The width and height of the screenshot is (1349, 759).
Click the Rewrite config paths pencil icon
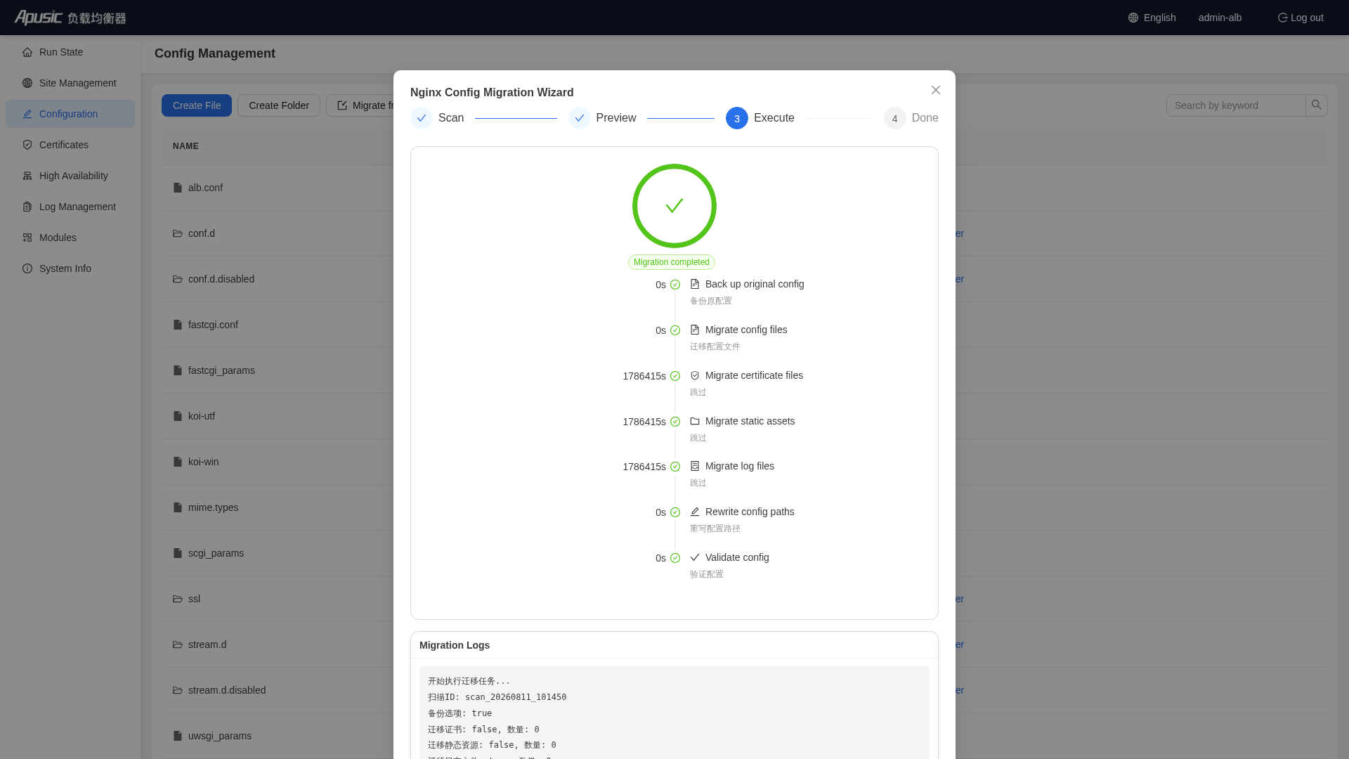tap(695, 512)
